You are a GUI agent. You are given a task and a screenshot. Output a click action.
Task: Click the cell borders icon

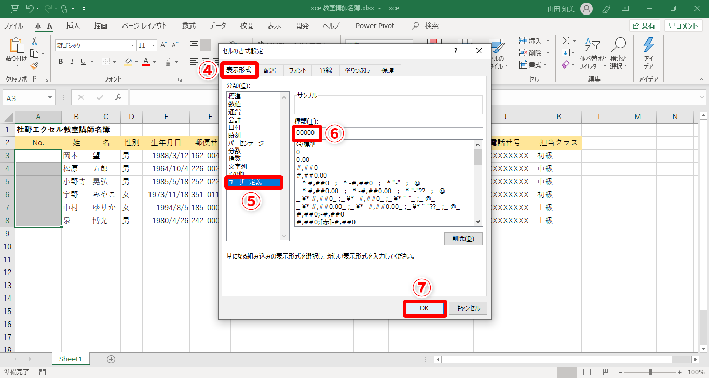click(105, 62)
